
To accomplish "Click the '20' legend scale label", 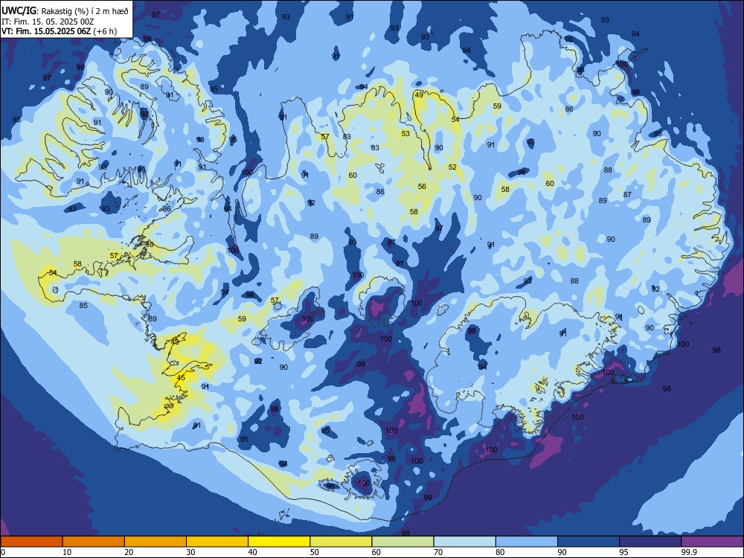I will pos(129,552).
